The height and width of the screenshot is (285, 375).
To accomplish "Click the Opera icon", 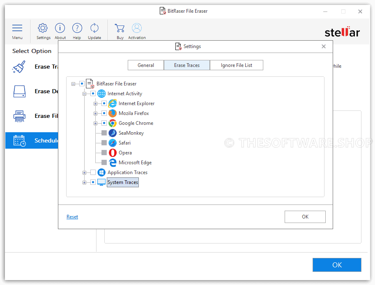I will click(x=113, y=152).
